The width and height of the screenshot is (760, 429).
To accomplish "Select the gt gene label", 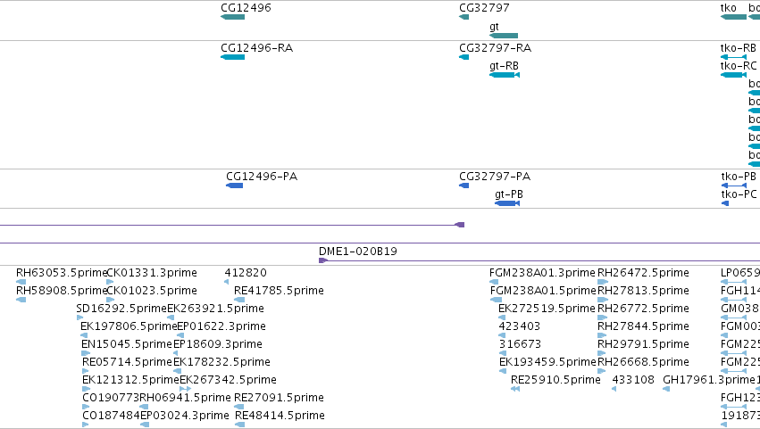I will click(494, 27).
